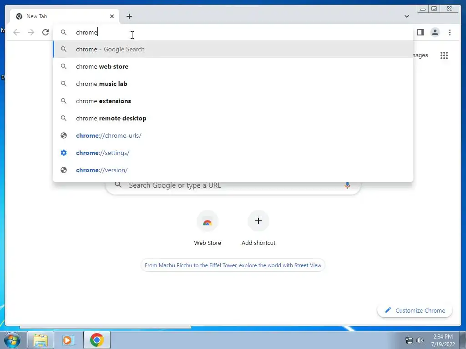Choose 'chrome remote desktop' suggestion
Image resolution: width=466 pixels, height=349 pixels.
(x=233, y=118)
